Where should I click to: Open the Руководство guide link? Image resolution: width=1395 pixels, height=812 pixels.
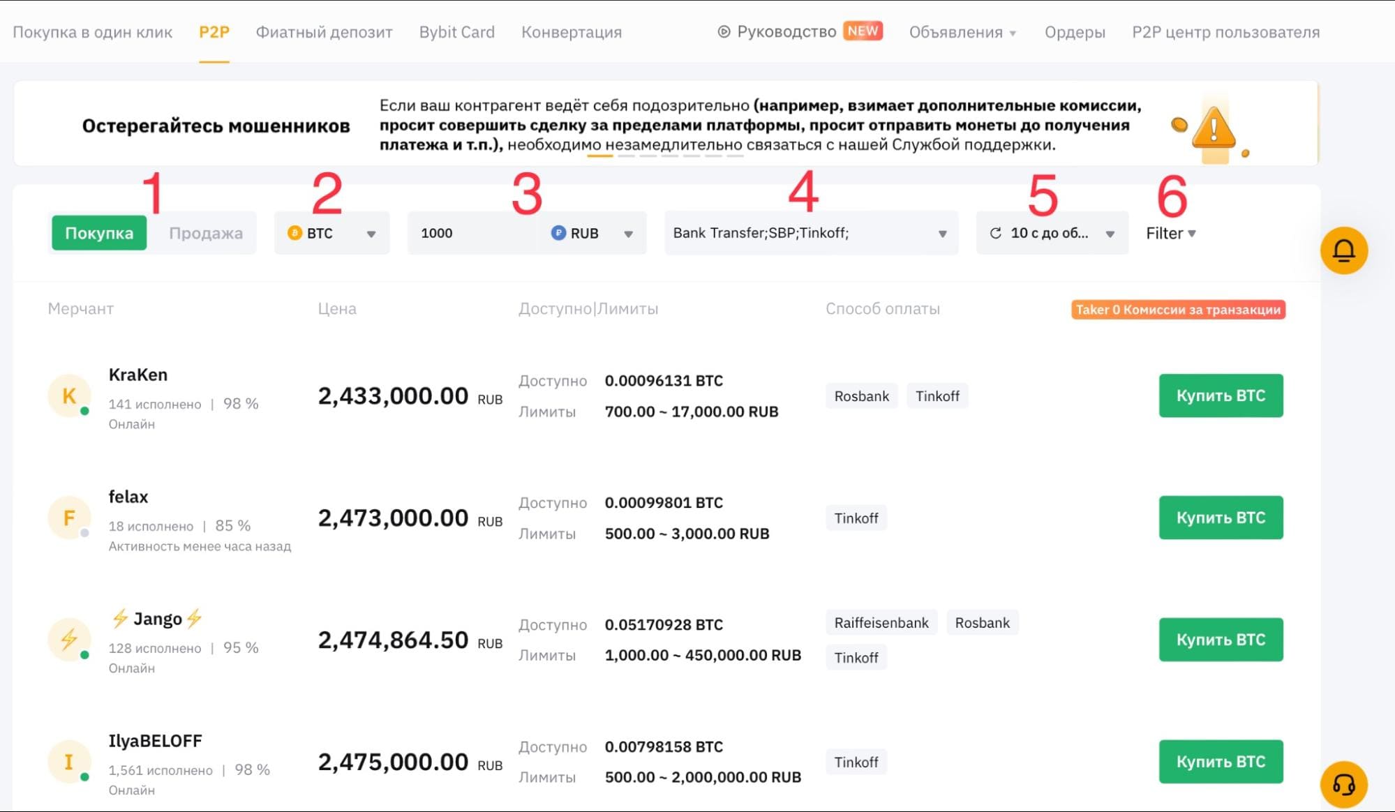click(x=786, y=31)
